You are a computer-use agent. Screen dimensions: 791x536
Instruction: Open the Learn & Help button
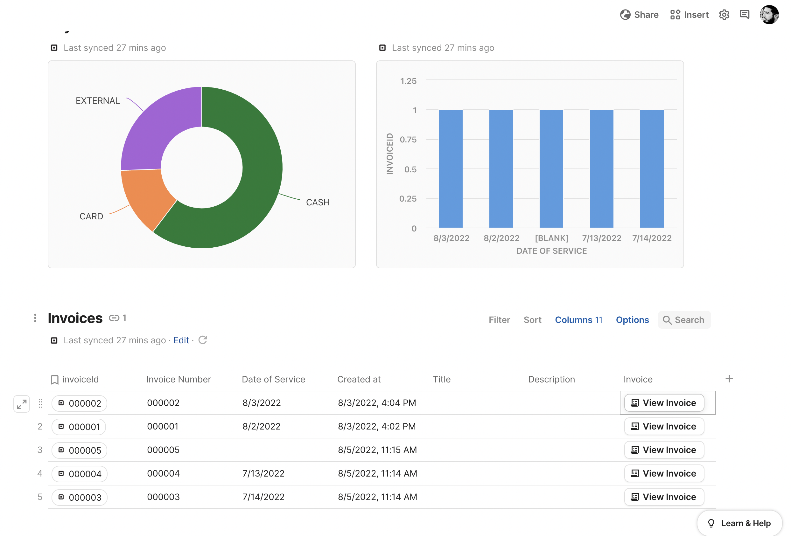(x=739, y=523)
